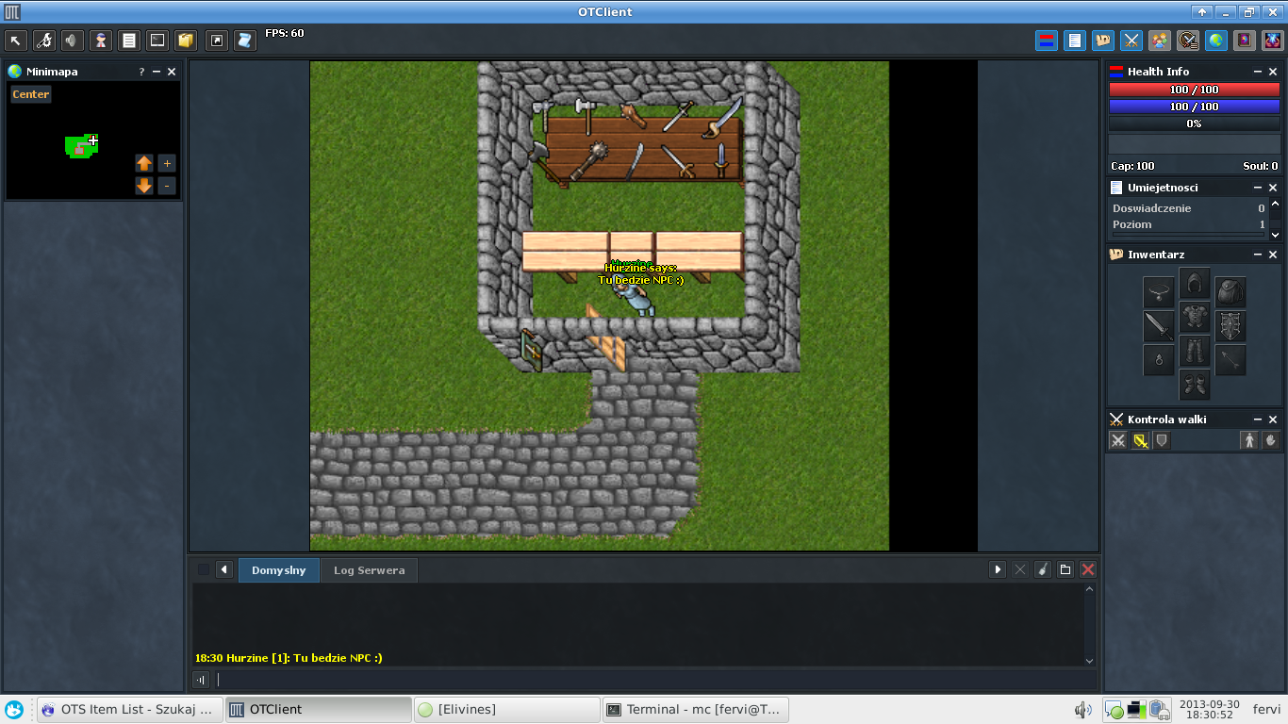This screenshot has height=724, width=1288.
Task: Toggle audio with the speaker icon
Action: [x=72, y=41]
